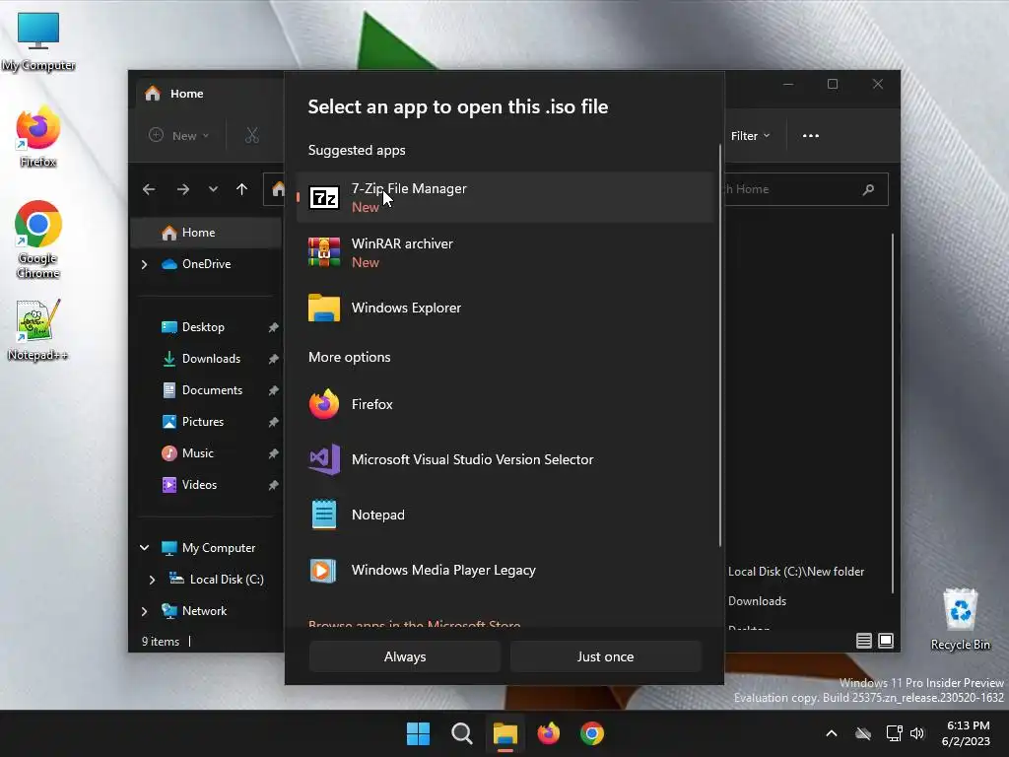Viewport: 1009px width, 757px height.
Task: Launch Firefox from taskbar
Action: [548, 733]
